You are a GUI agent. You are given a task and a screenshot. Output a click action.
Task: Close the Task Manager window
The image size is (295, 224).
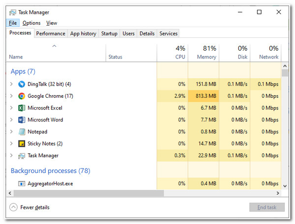coord(279,12)
